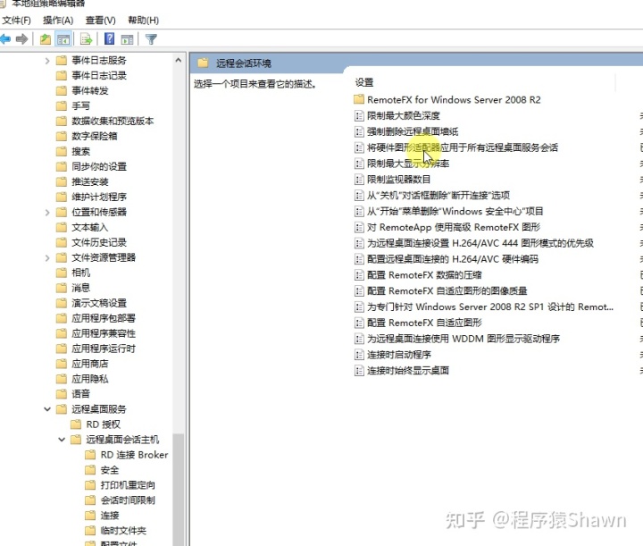
Task: Select the 维护计划程序 folder
Action: tap(99, 197)
